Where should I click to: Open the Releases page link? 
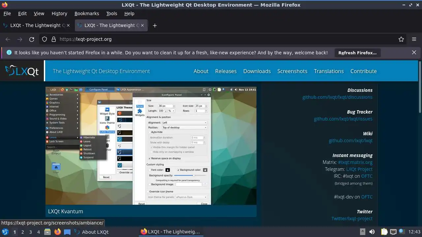coord(226,71)
